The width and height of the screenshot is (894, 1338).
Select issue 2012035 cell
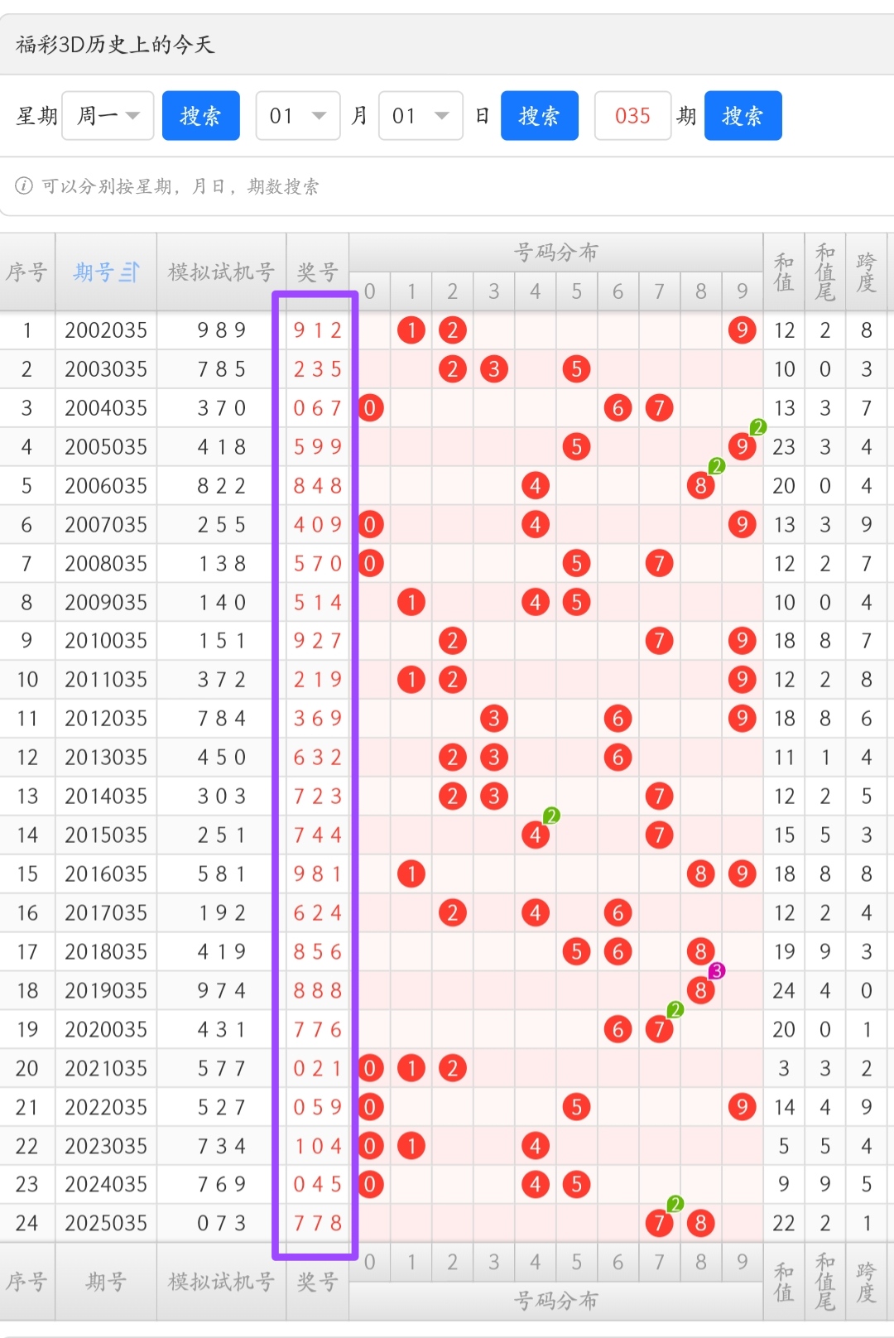[x=106, y=719]
